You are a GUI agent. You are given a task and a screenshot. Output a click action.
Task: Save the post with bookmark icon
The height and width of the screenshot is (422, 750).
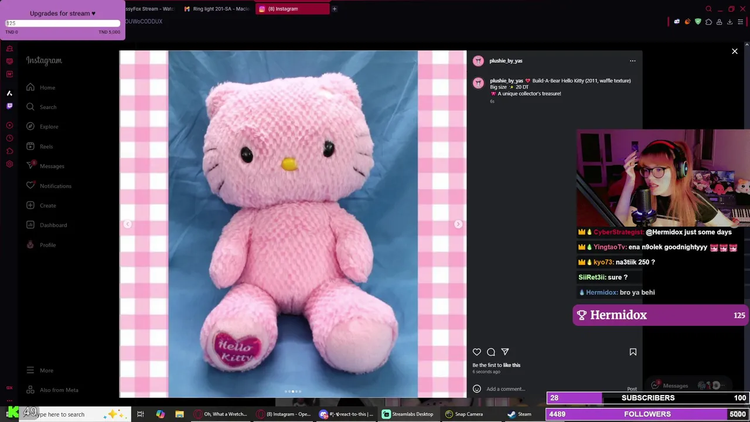coord(633,352)
